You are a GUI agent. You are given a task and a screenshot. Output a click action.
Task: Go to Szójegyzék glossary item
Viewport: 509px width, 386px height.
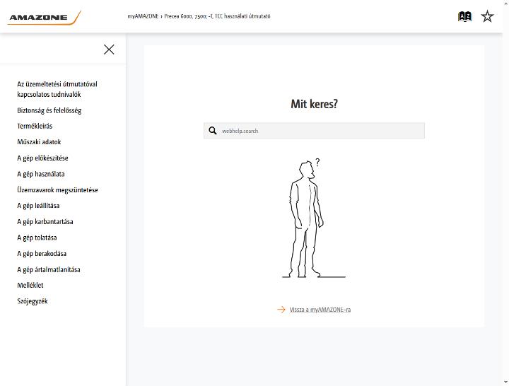(x=33, y=301)
